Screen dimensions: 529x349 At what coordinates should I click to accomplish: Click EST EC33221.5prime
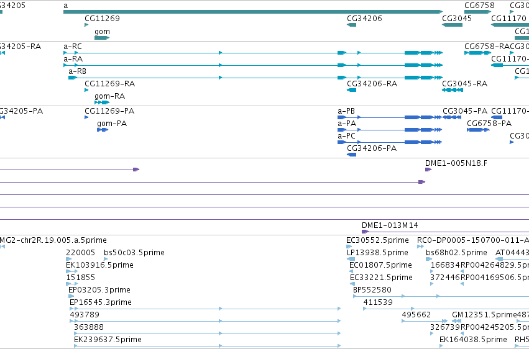click(x=352, y=284)
